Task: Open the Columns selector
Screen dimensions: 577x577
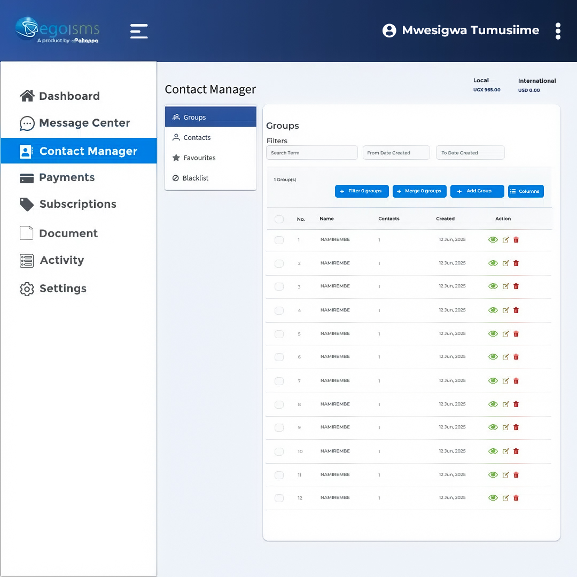Action: (525, 191)
